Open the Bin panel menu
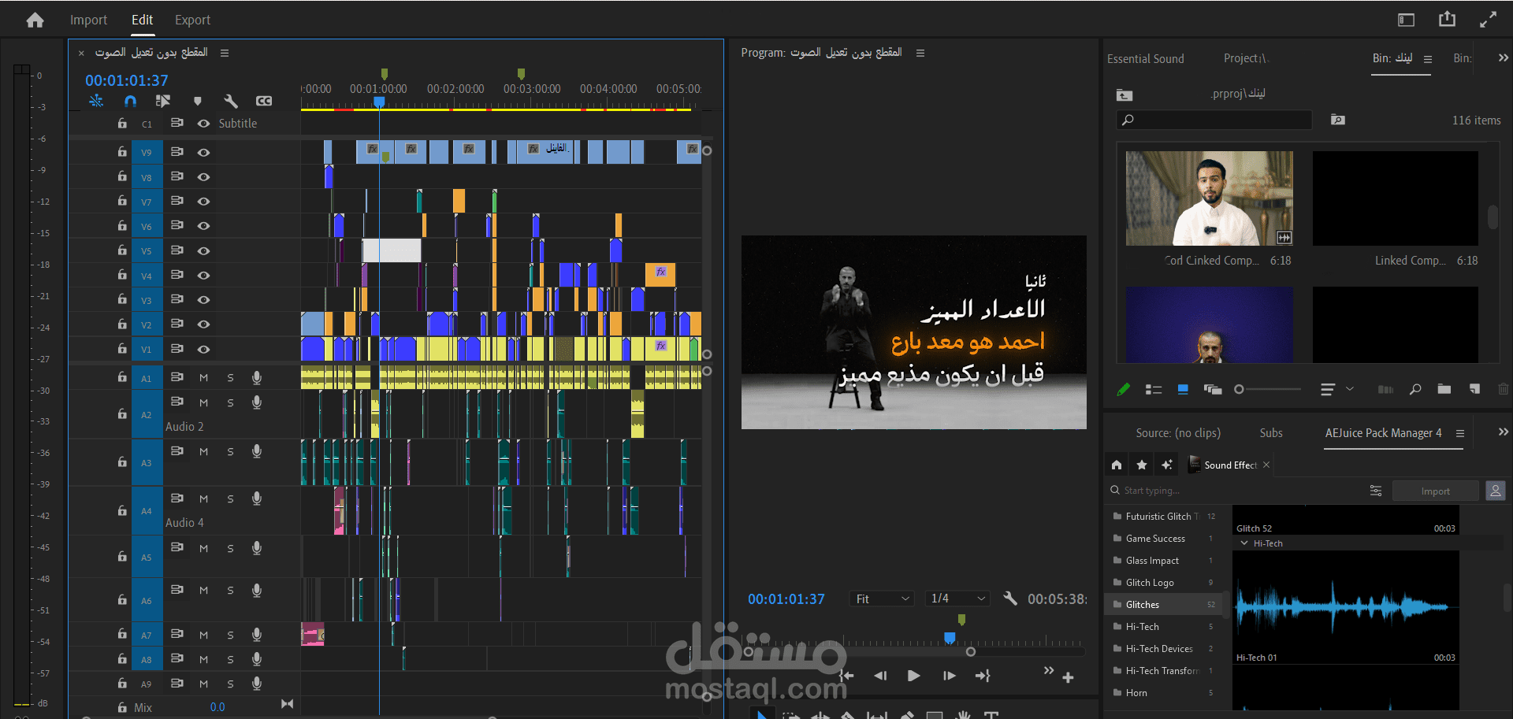 tap(1428, 59)
